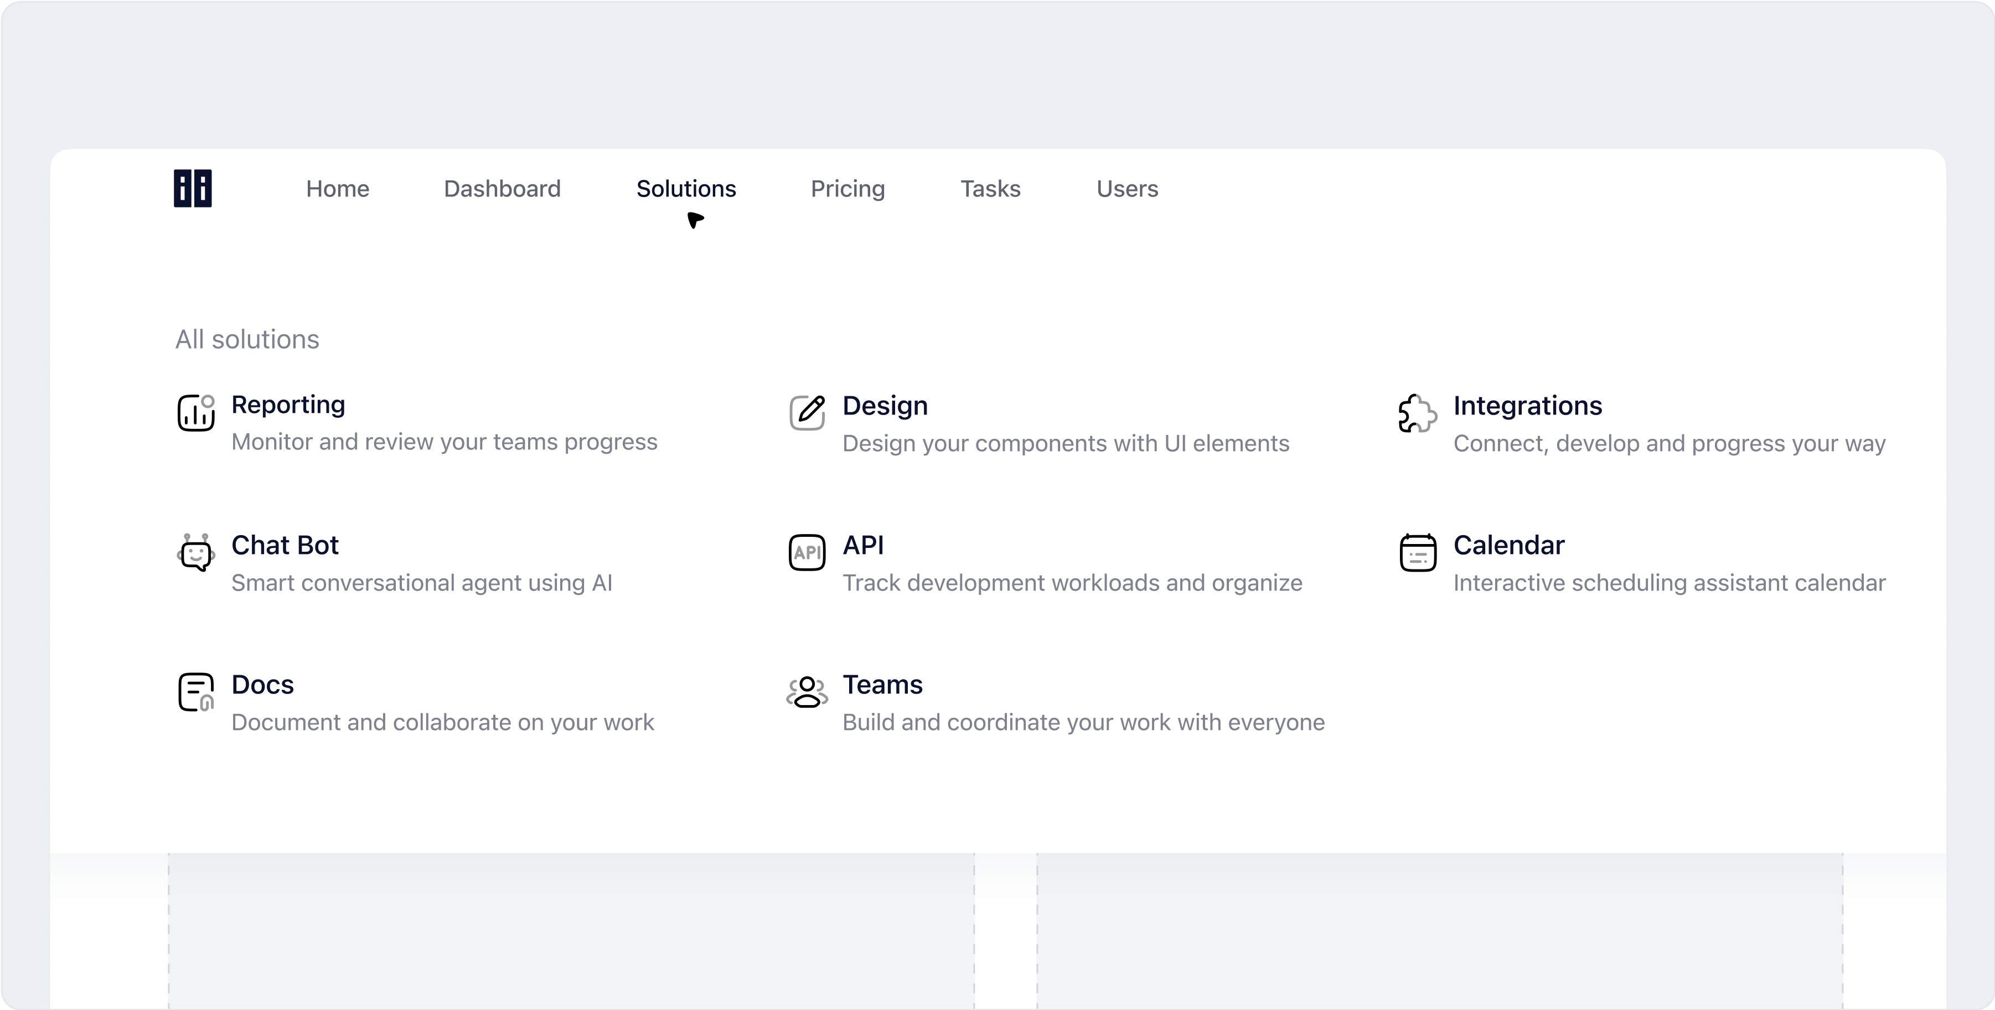The image size is (1995, 1010).
Task: Click the Integrations puzzle piece icon
Action: click(1417, 413)
